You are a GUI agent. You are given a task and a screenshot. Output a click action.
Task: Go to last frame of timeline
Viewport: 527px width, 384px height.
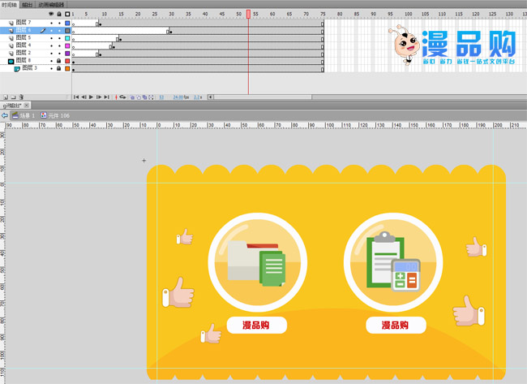[106, 97]
